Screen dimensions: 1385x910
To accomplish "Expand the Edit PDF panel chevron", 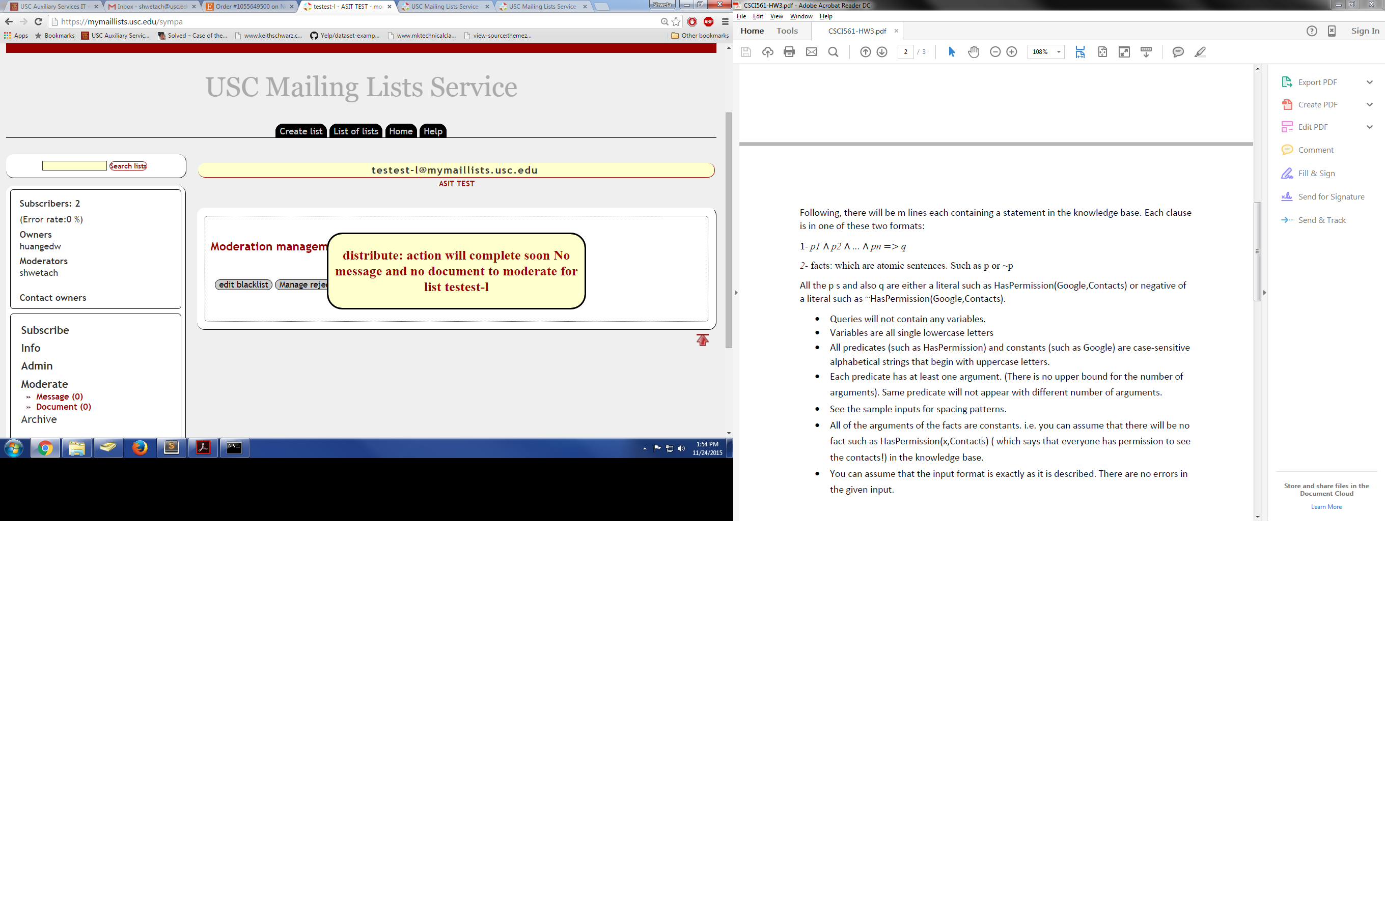I will point(1369,127).
